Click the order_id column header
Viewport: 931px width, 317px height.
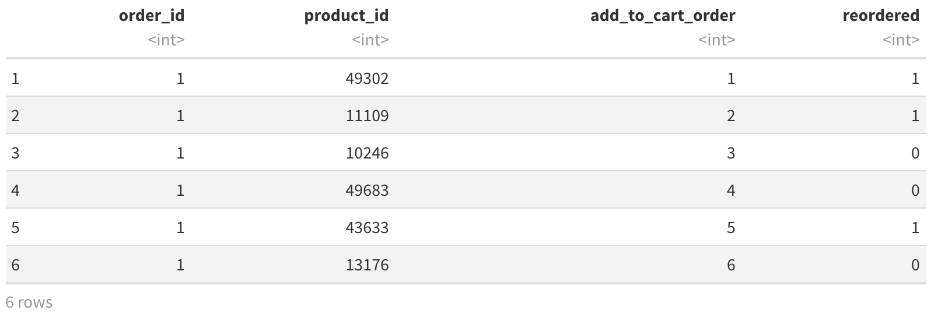point(151,16)
